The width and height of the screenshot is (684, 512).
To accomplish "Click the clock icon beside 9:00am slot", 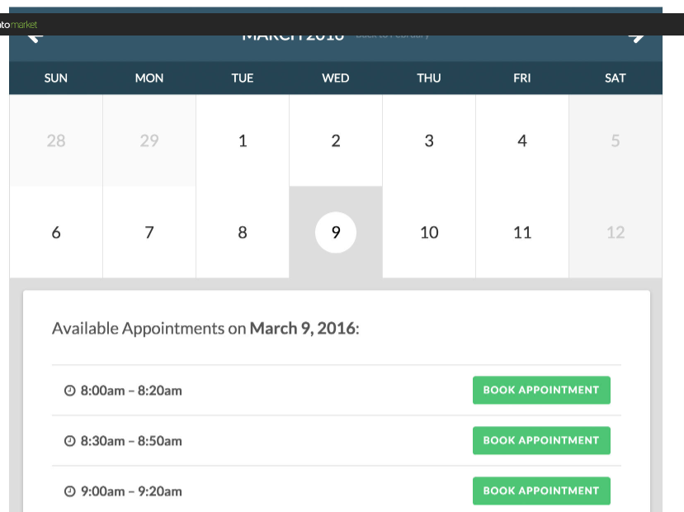I will click(70, 491).
